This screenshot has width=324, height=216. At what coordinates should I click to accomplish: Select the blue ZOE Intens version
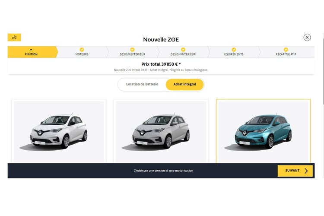[x=263, y=131]
